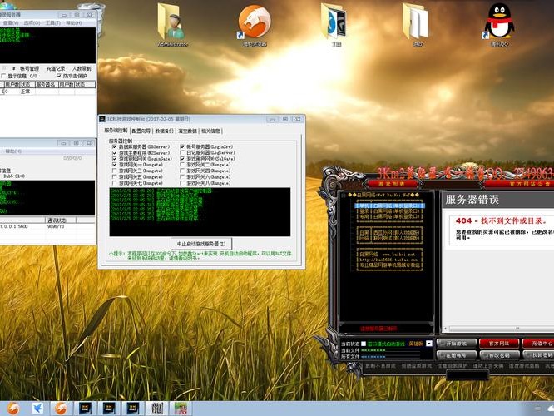
Task: Toggle window-mode checkbox in game launcher
Action: [x=364, y=344]
